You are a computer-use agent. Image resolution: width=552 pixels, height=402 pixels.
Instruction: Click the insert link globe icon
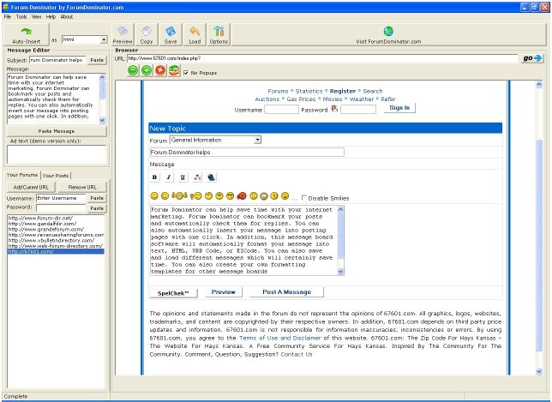coord(211,177)
